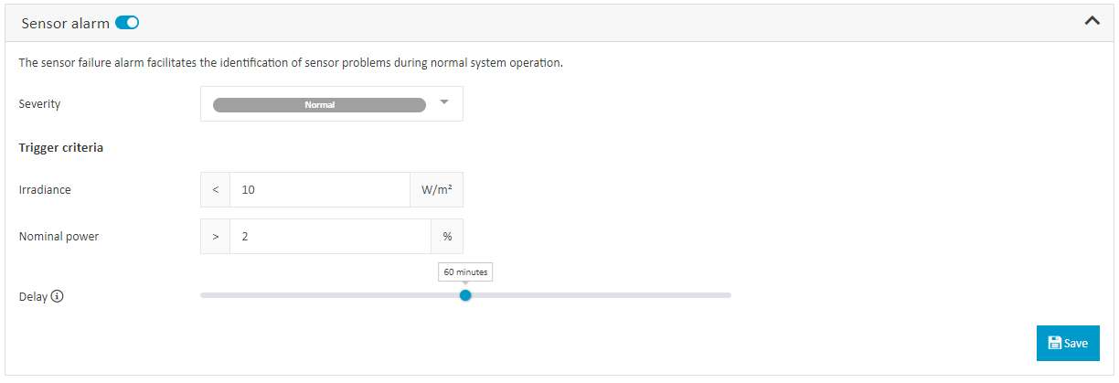Click the Delay slider handle
The height and width of the screenshot is (383, 1119).
pos(465,295)
